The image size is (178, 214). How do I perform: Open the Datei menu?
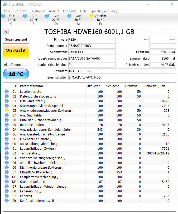point(6,11)
